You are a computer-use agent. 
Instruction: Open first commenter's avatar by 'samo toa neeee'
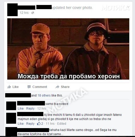pos(11,106)
